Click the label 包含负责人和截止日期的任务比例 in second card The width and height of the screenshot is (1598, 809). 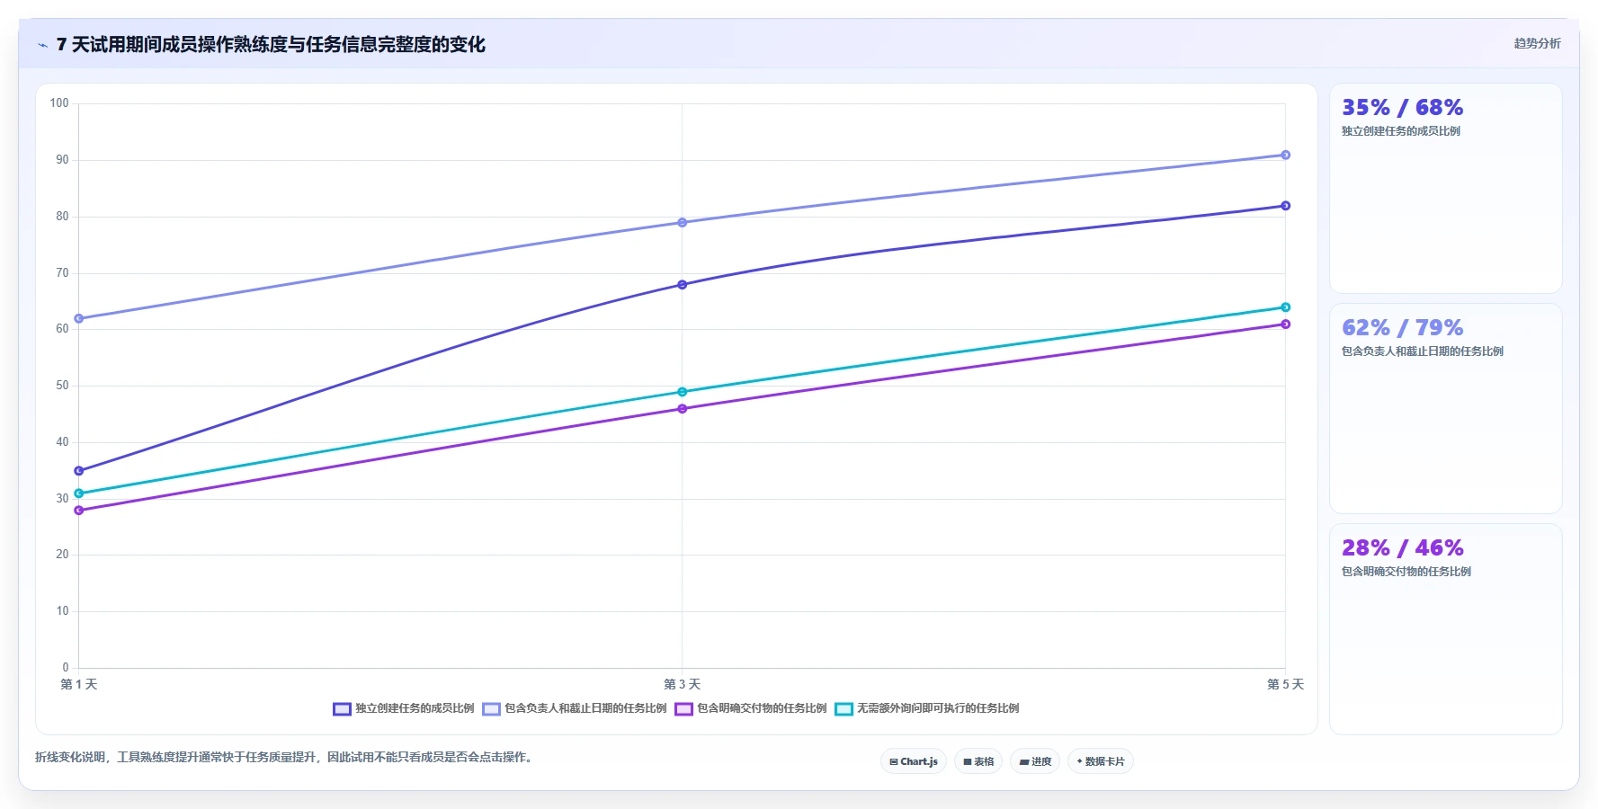pos(1423,351)
